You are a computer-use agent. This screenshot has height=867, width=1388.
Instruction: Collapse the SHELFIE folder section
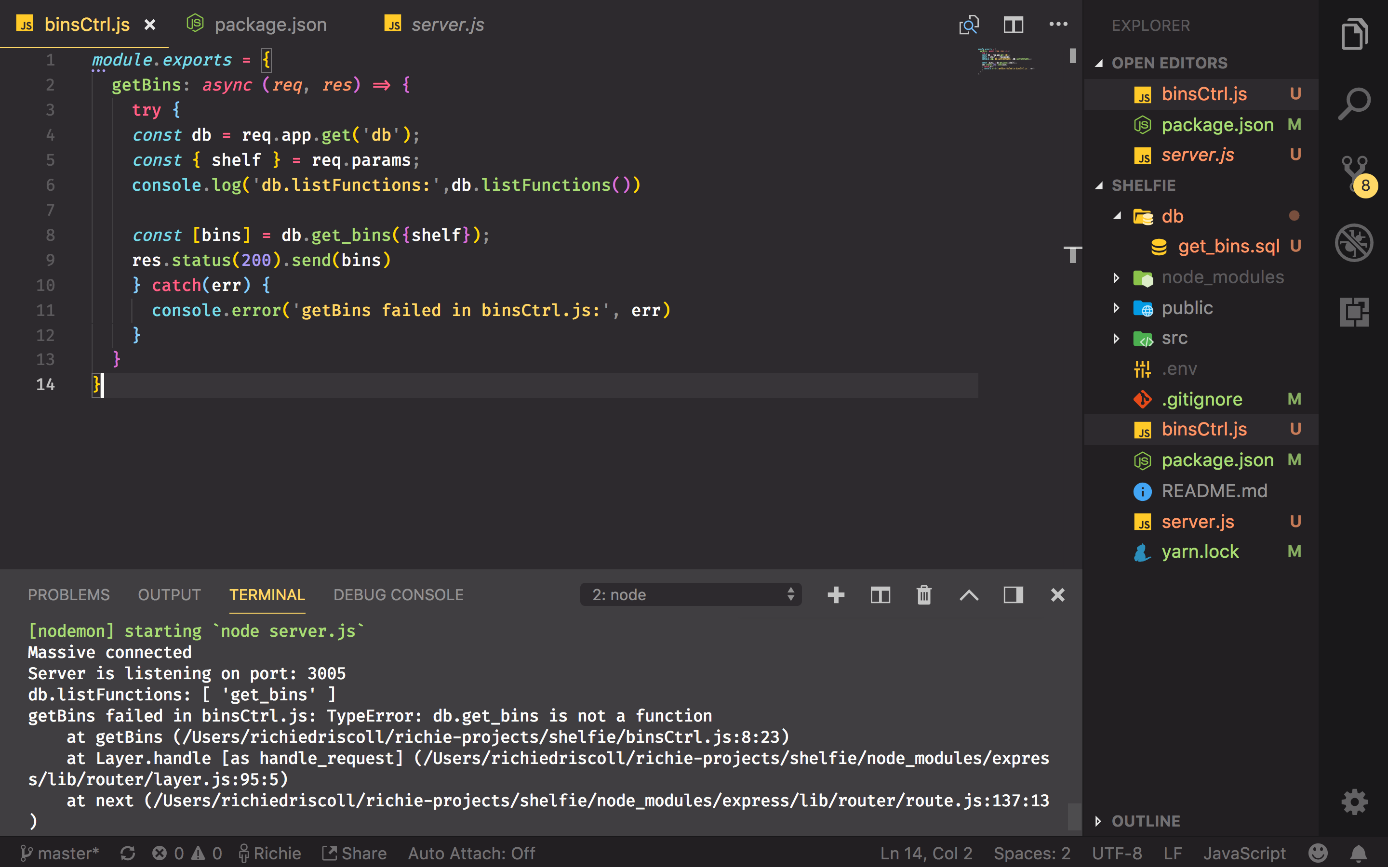click(x=1201, y=185)
